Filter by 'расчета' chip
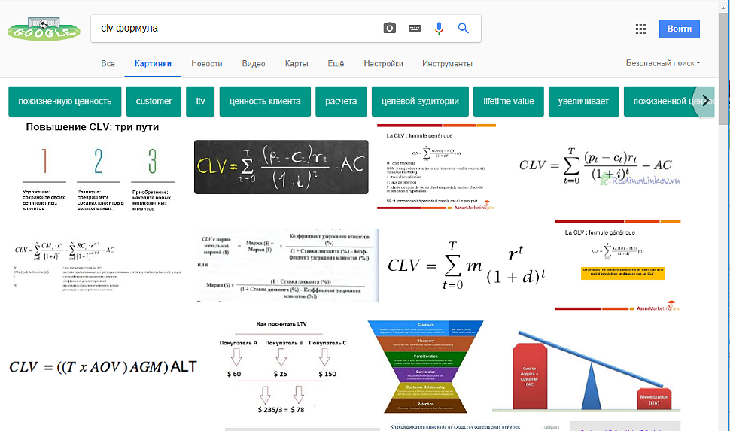The image size is (730, 431). click(x=341, y=101)
